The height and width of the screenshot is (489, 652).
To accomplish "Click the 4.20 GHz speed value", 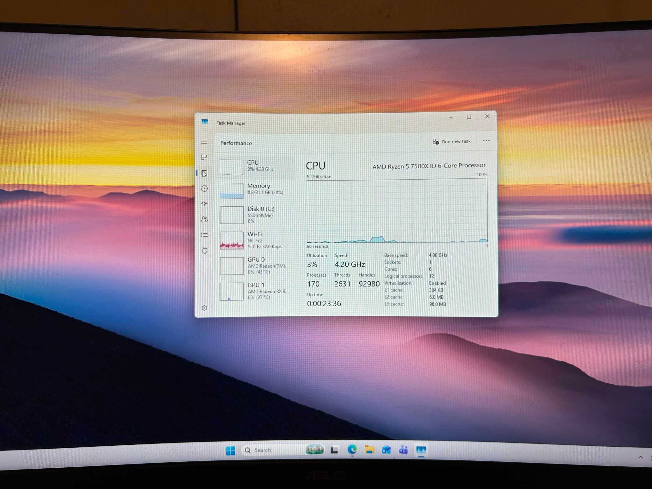I will (350, 264).
